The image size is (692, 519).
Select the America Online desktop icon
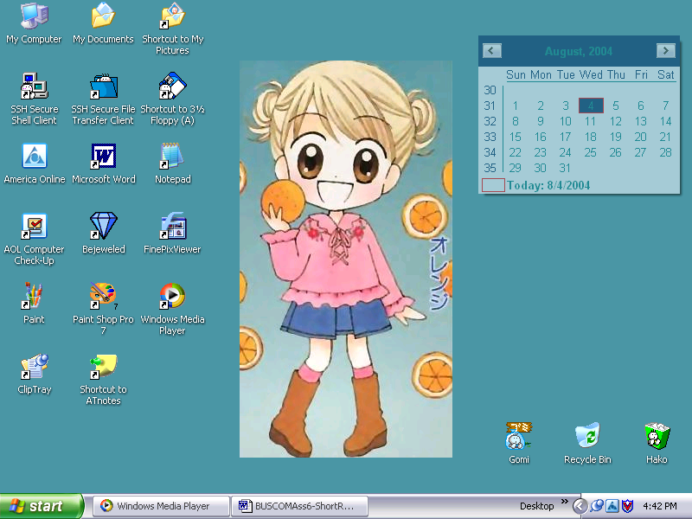(35, 156)
